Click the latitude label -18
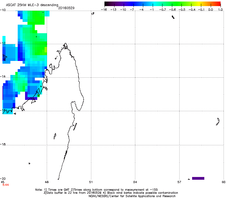 (3, 144)
